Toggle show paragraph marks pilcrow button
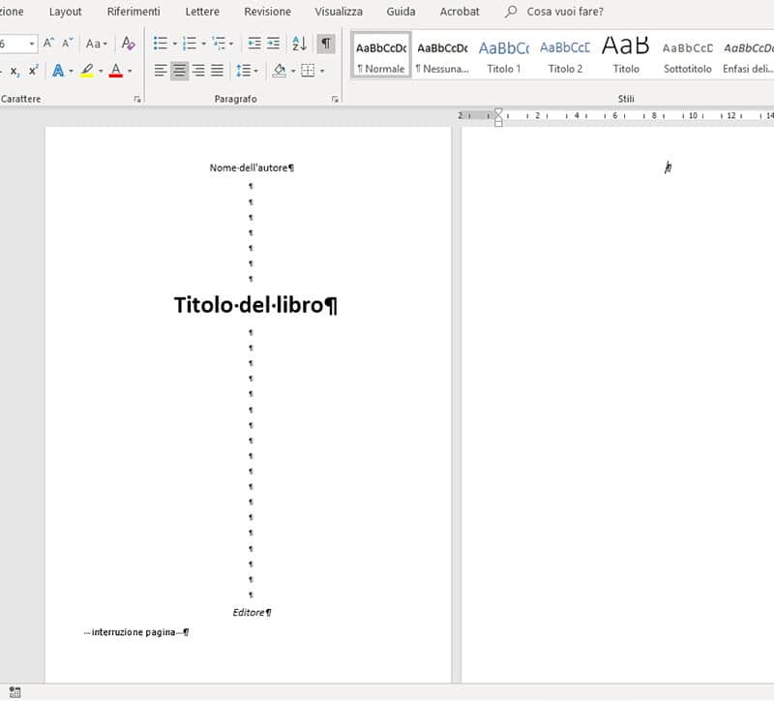Image resolution: width=774 pixels, height=701 pixels. (x=326, y=43)
